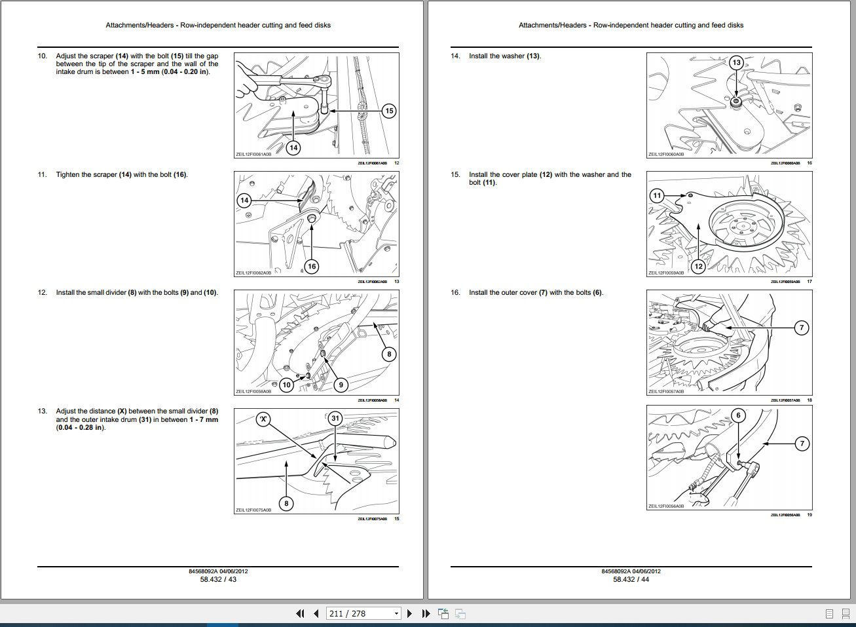This screenshot has height=627, width=856.
Task: Click the outer cover bolts figure ZEIL12FI0056A0B
Action: (730, 458)
